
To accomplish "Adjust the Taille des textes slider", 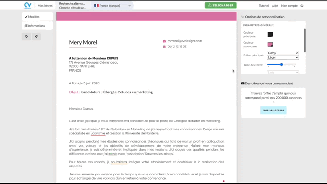I will coord(282,64).
